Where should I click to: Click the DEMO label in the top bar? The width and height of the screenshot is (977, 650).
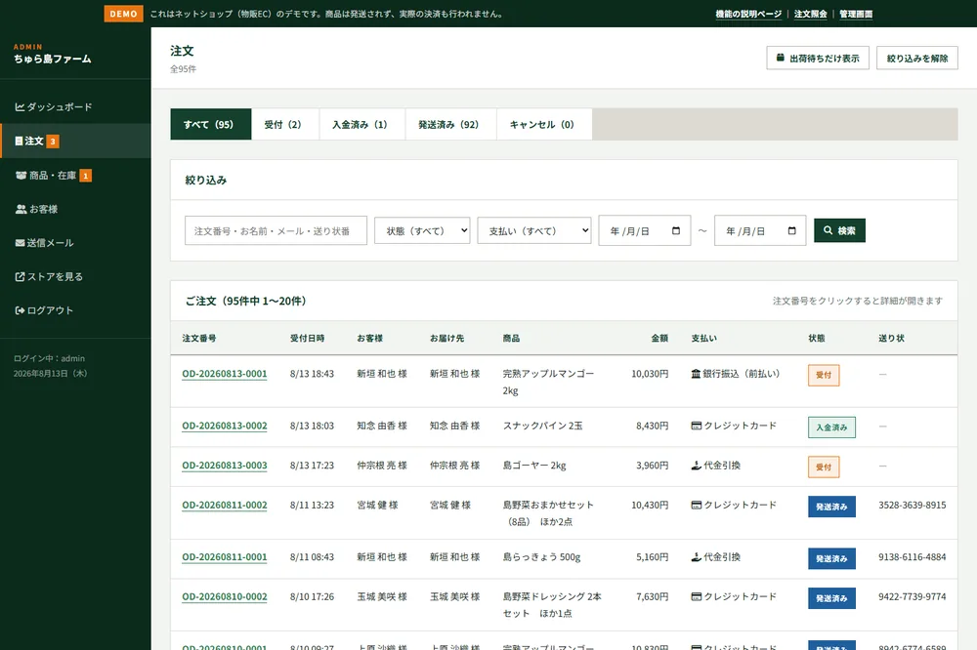pyautogui.click(x=123, y=14)
